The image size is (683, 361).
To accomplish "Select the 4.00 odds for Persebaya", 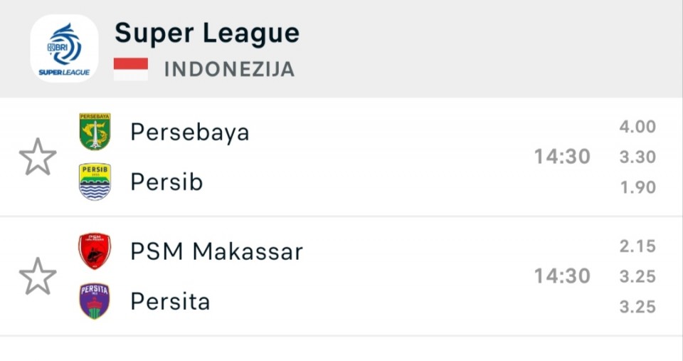I will tap(637, 127).
